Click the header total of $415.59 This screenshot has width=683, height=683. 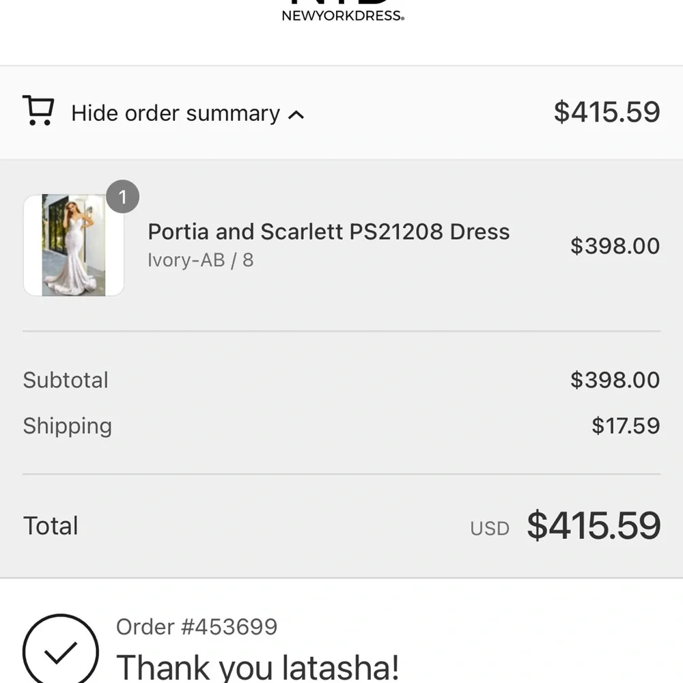pos(607,112)
